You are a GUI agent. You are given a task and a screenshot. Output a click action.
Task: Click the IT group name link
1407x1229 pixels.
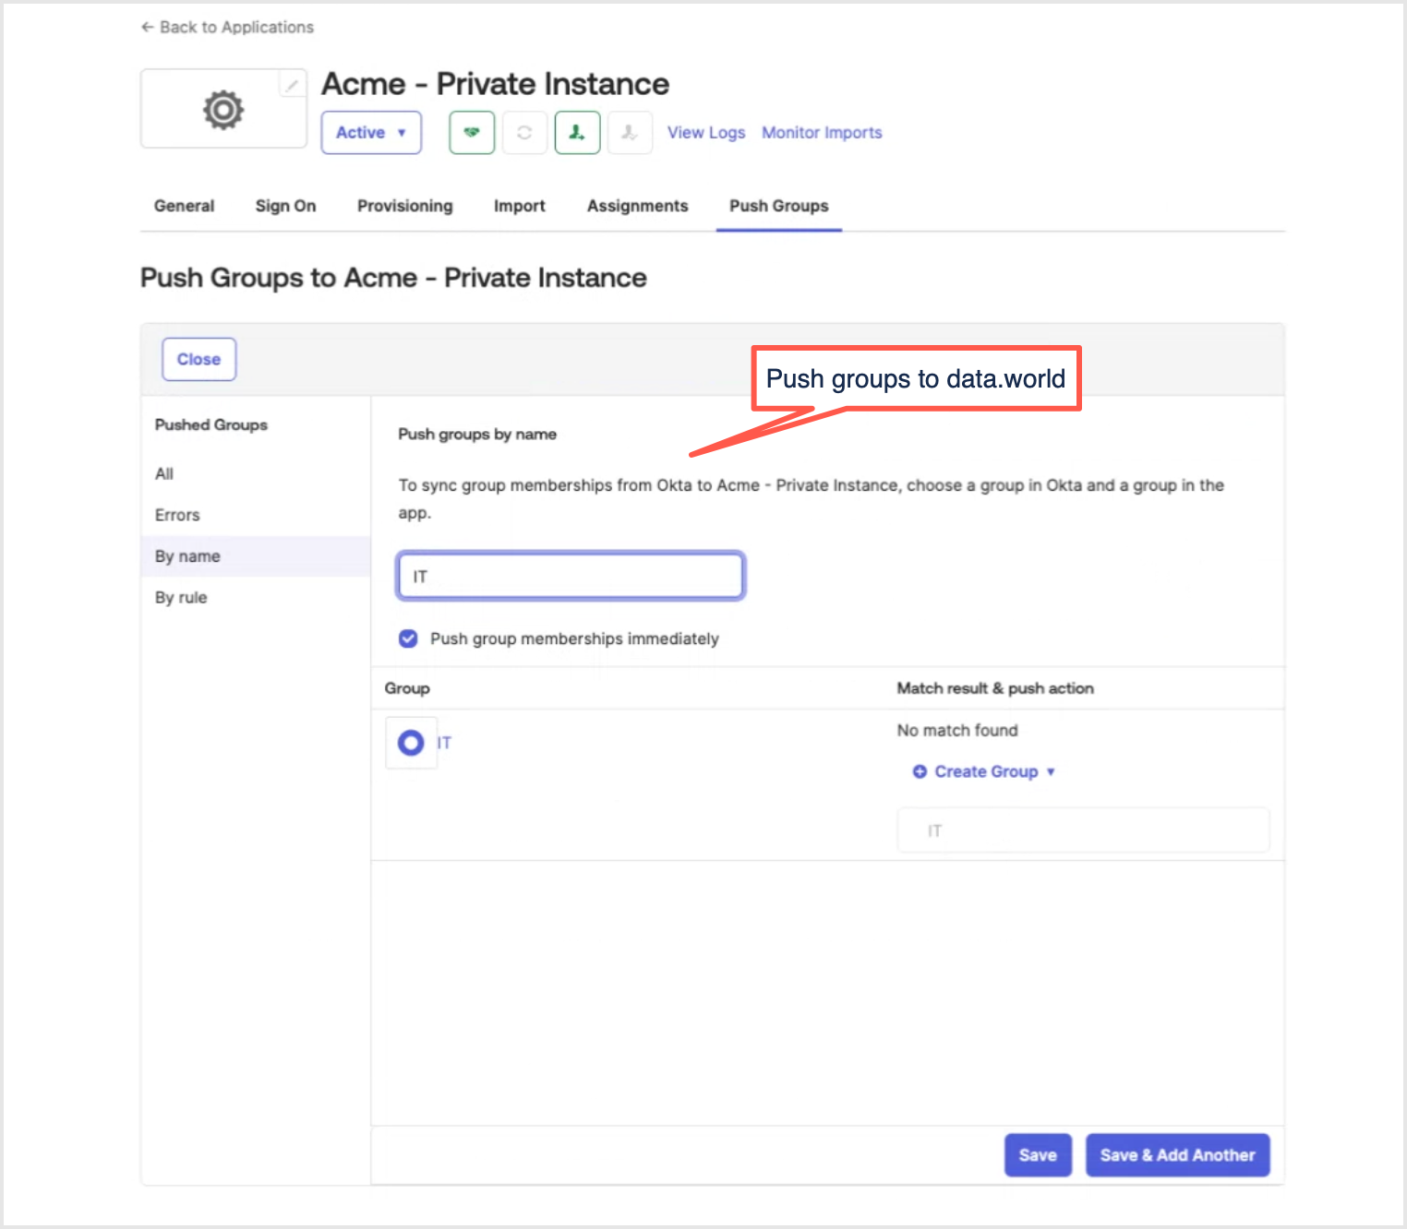point(445,743)
